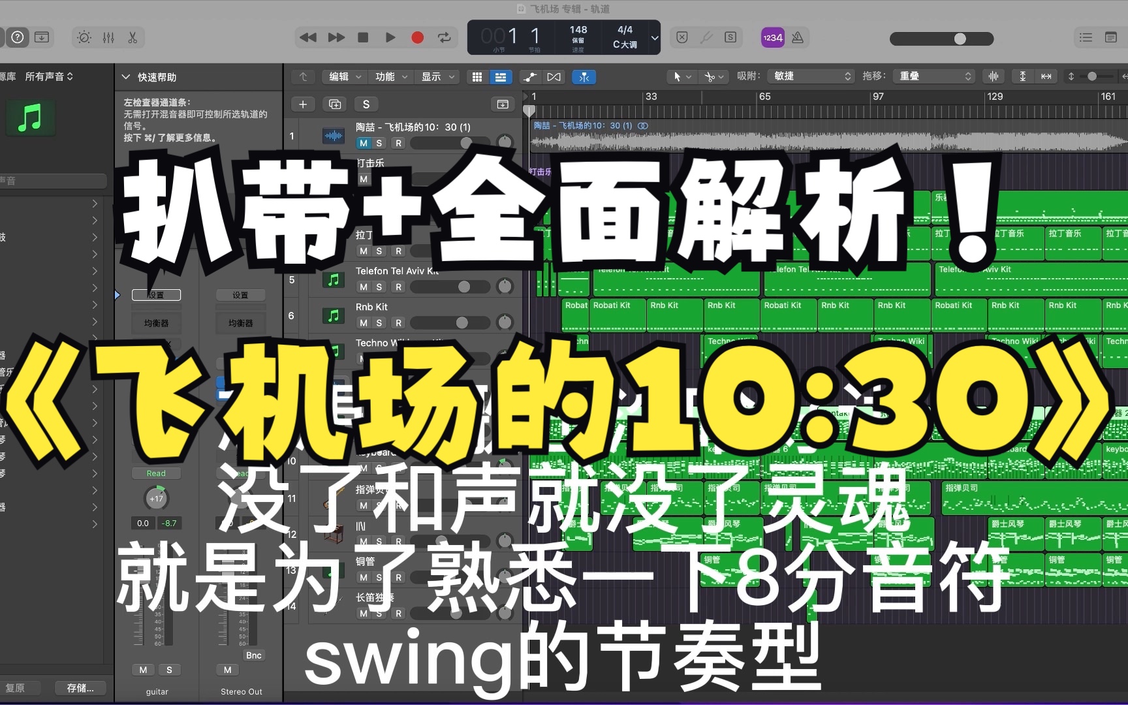Viewport: 1128px width, 705px height.
Task: Open the Note Pad icon
Action: (1110, 37)
